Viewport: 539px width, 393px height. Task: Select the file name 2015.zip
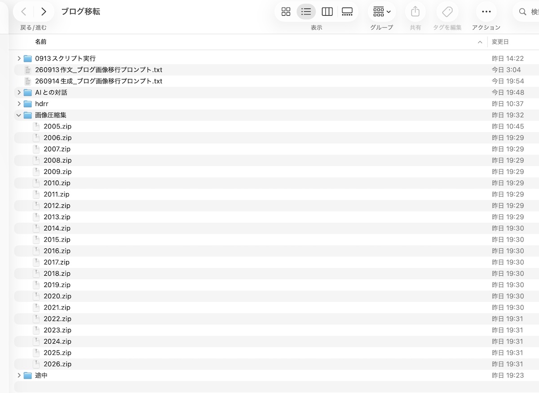coord(57,239)
